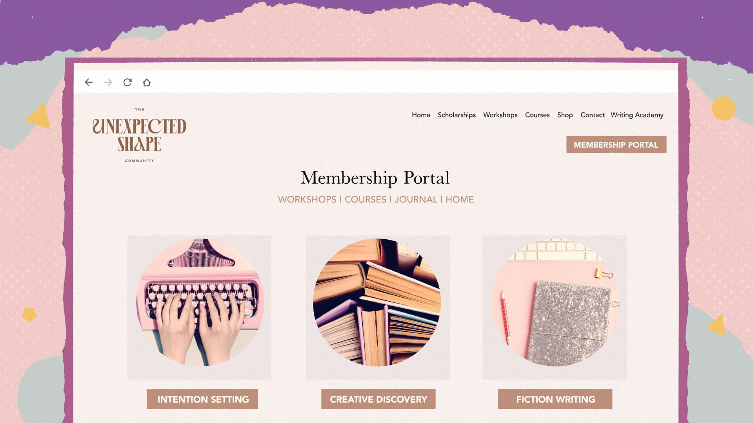Click The Unexpected Shape Community logo
This screenshot has height=423, width=753.
[x=140, y=135]
